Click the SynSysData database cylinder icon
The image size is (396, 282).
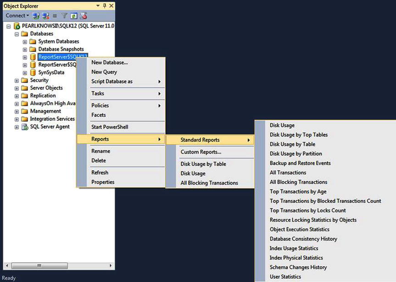(x=33, y=73)
